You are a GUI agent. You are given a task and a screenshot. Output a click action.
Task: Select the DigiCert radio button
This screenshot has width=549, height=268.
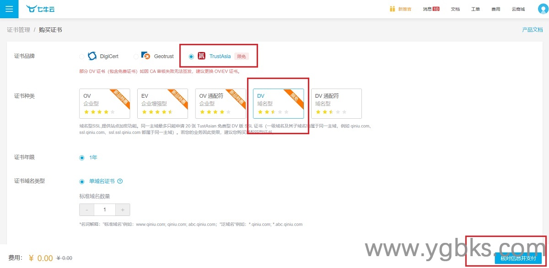82,57
